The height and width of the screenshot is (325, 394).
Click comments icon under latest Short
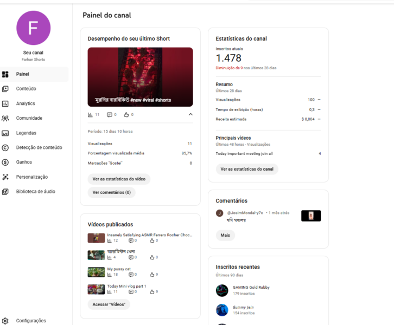tap(109, 115)
